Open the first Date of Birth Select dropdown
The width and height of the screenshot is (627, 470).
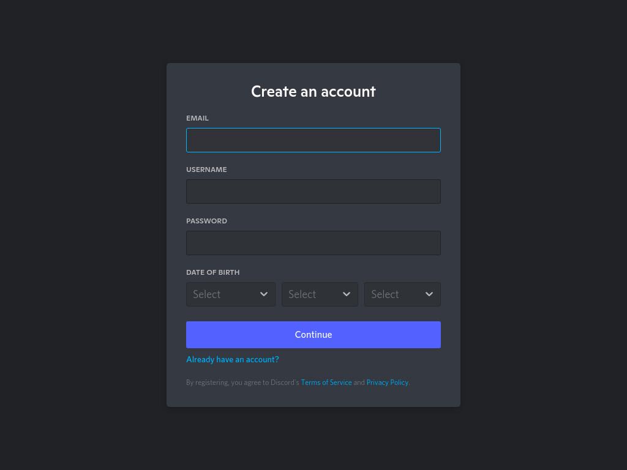pyautogui.click(x=231, y=294)
